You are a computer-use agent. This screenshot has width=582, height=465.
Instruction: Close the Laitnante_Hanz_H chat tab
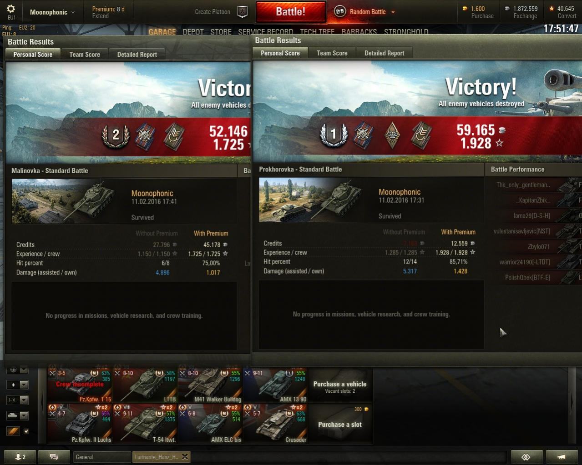coord(185,457)
